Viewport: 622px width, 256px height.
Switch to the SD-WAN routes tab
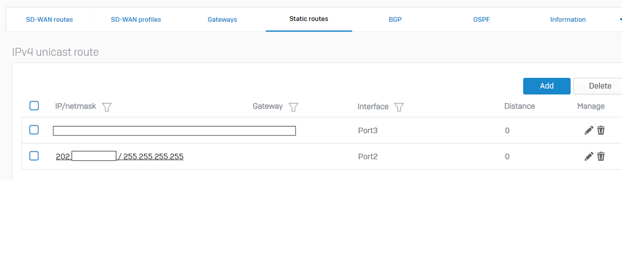pos(49,20)
